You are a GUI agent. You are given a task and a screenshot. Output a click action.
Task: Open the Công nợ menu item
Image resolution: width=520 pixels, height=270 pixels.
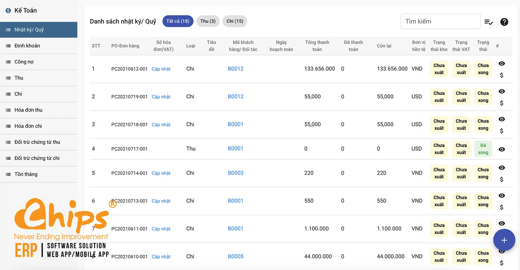point(39,62)
